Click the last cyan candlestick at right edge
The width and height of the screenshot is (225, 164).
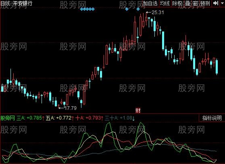coord(217,67)
